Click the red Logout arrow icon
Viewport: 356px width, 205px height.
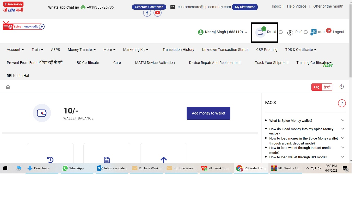tap(329, 31)
